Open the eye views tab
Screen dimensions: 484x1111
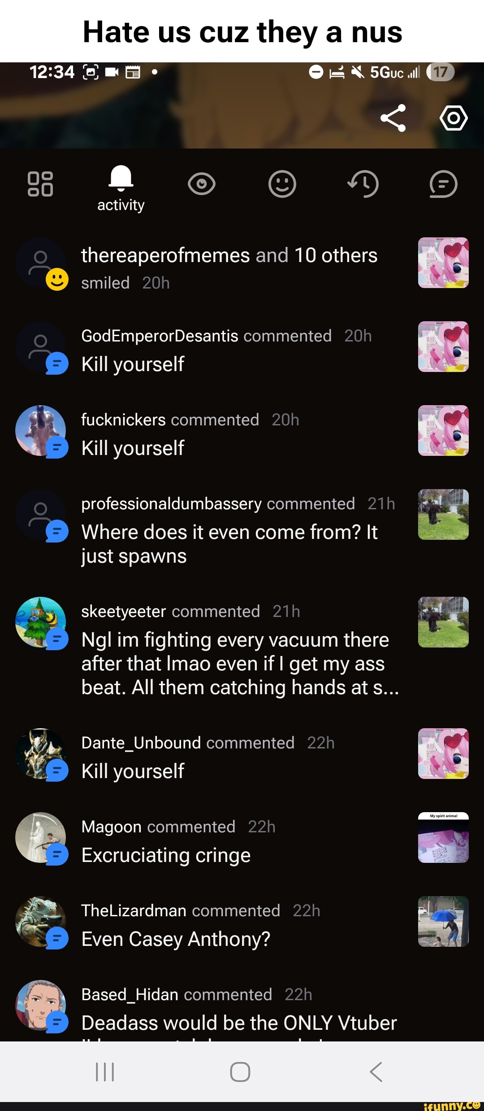click(202, 184)
